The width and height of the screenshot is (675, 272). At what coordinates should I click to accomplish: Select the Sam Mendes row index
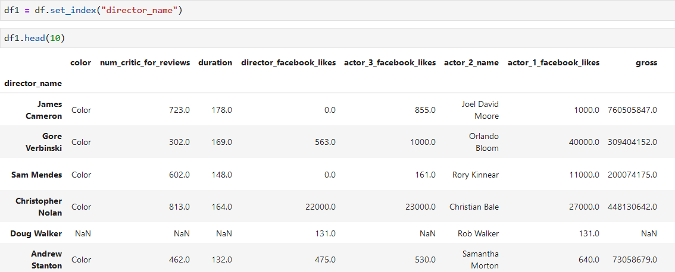[37, 175]
